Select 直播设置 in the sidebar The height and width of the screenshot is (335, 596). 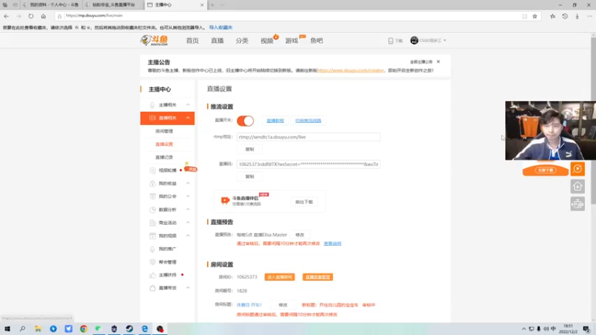(164, 144)
